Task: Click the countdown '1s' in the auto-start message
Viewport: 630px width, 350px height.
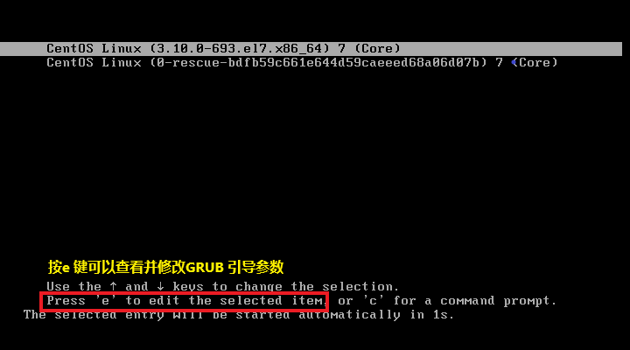Action: coord(439,315)
